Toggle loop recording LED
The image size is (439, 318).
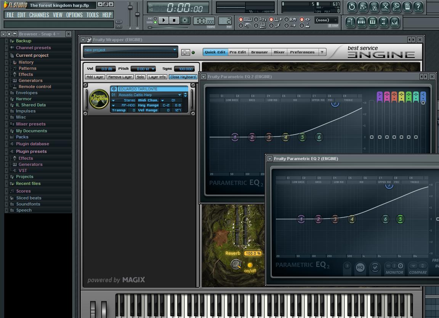pos(286,19)
